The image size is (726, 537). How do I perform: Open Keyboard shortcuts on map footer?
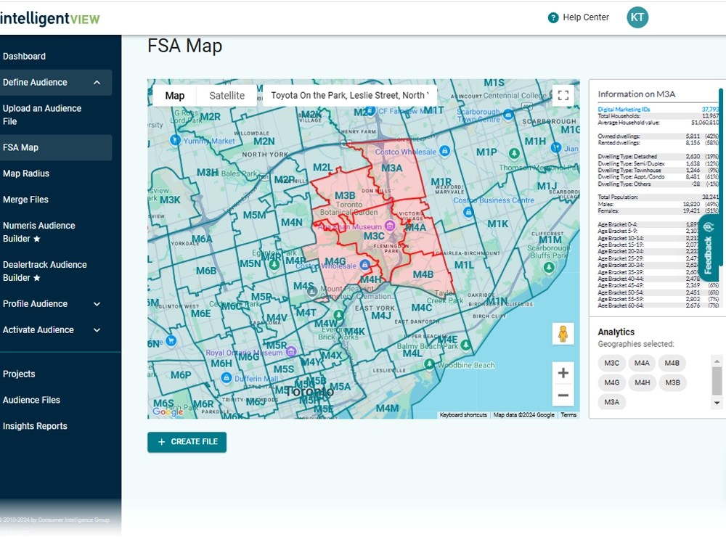coord(463,415)
